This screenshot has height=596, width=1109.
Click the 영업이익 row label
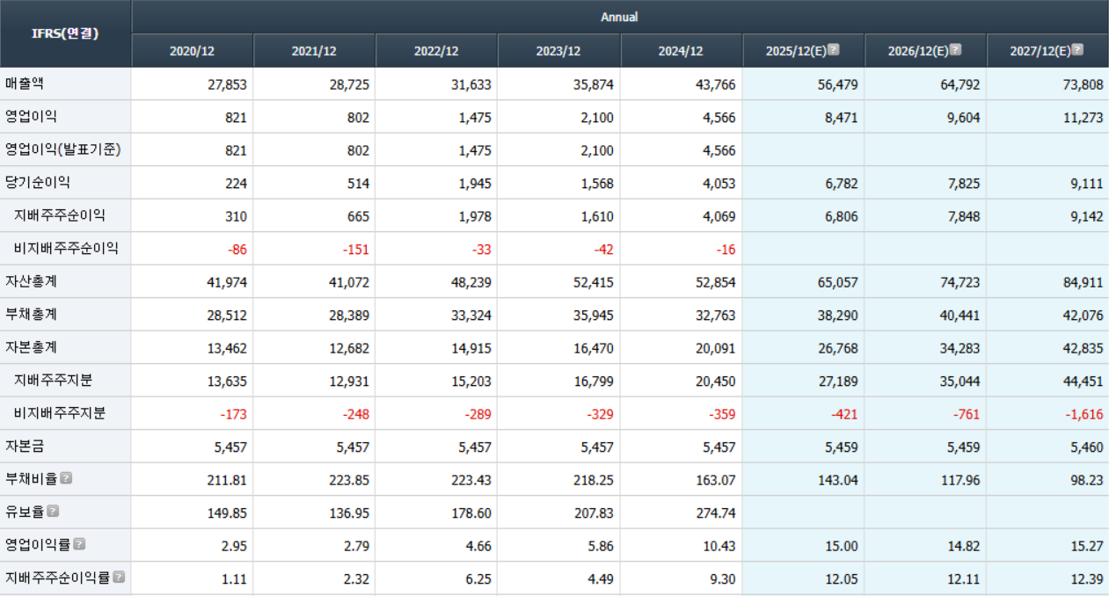click(x=31, y=117)
